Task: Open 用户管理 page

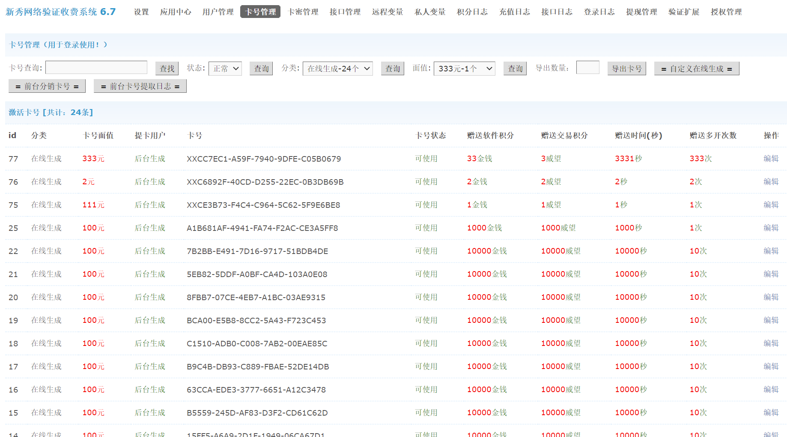Action: click(218, 12)
